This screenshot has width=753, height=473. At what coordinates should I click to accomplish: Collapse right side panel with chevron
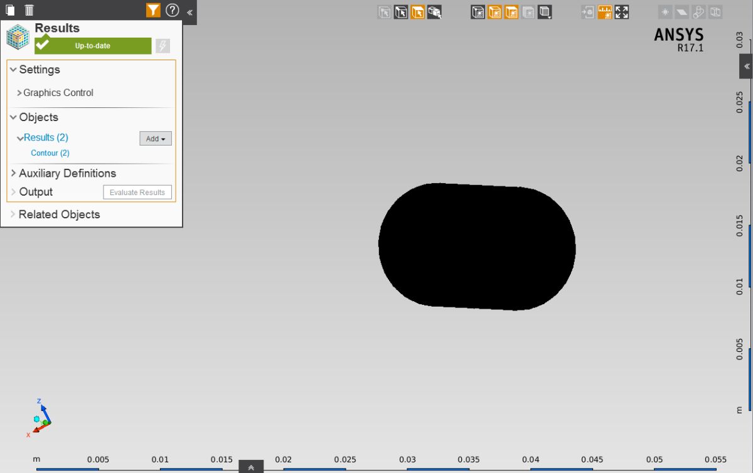pos(746,66)
